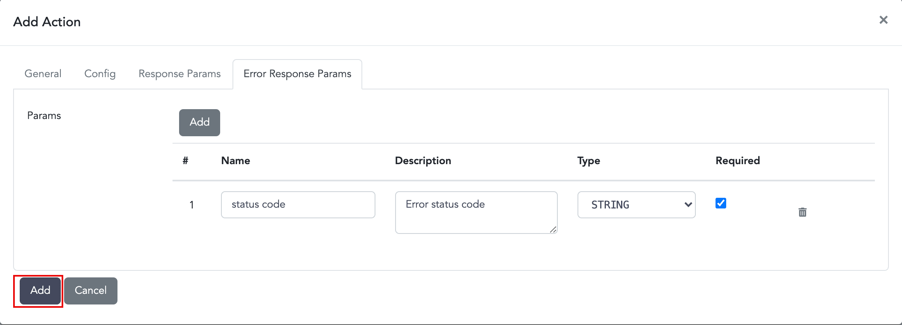Close the Add Action dialog

(x=883, y=20)
